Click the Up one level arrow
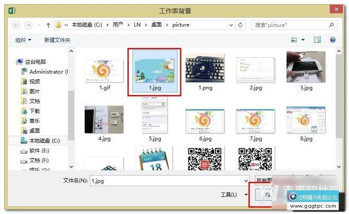Viewport: 349px width, 214px height. pyautogui.click(x=48, y=25)
